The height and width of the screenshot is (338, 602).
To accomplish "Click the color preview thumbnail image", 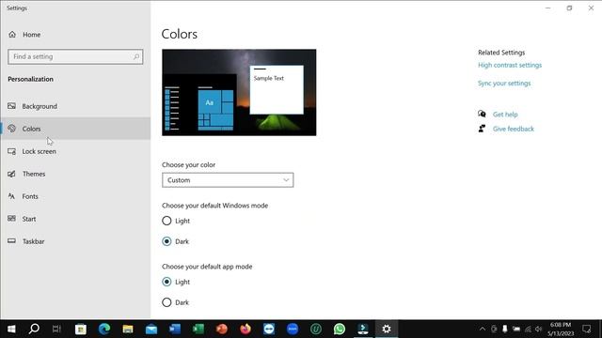I will pos(239,92).
